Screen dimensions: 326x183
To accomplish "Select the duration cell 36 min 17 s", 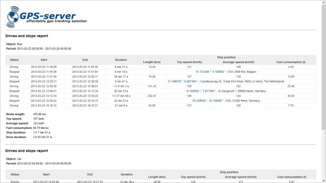I will tap(121, 77).
